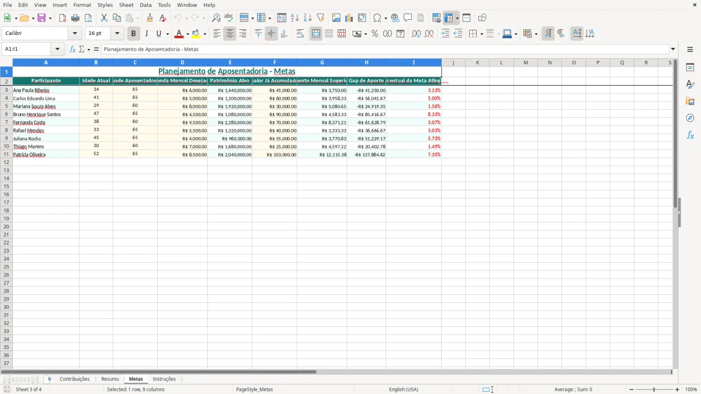Image resolution: width=701 pixels, height=394 pixels.
Task: Open the conditional formatting dropdown arrow
Action: click(x=536, y=34)
